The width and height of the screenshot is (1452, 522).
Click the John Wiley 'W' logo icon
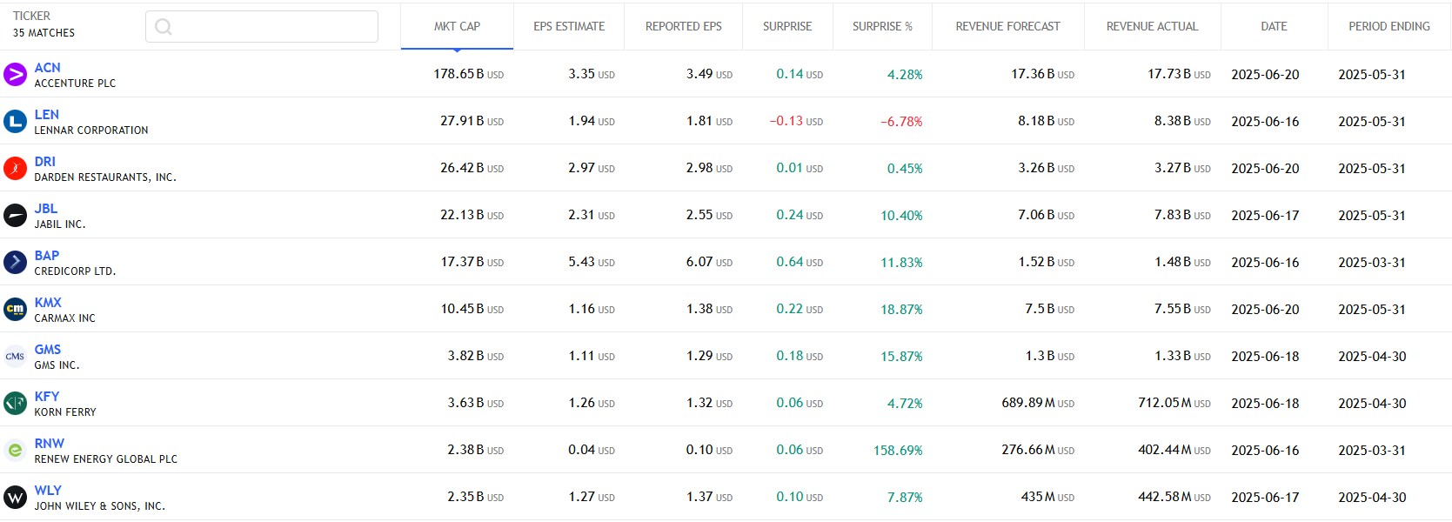(x=16, y=498)
